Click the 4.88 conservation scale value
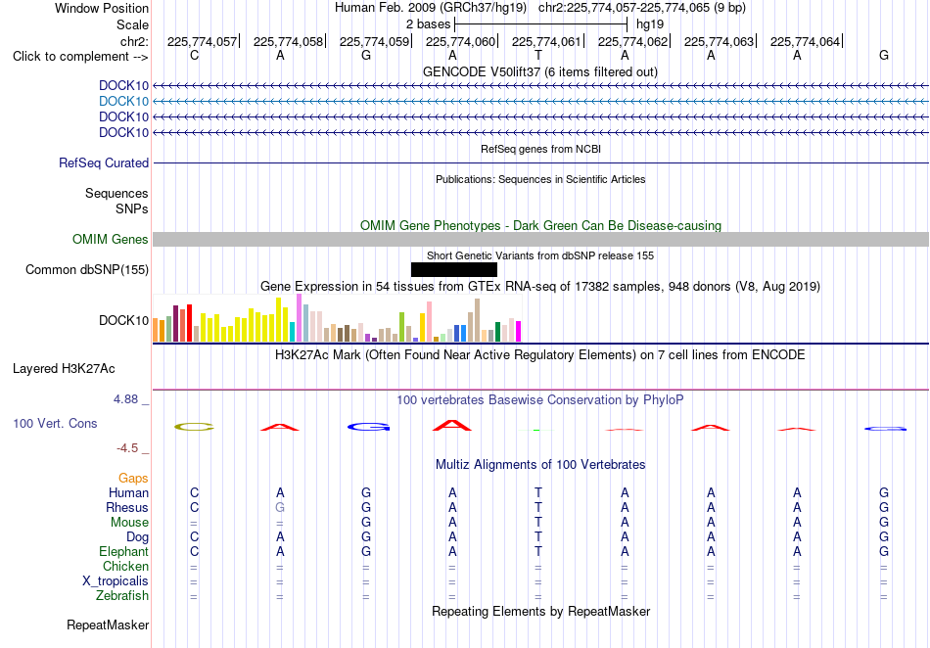 [125, 399]
